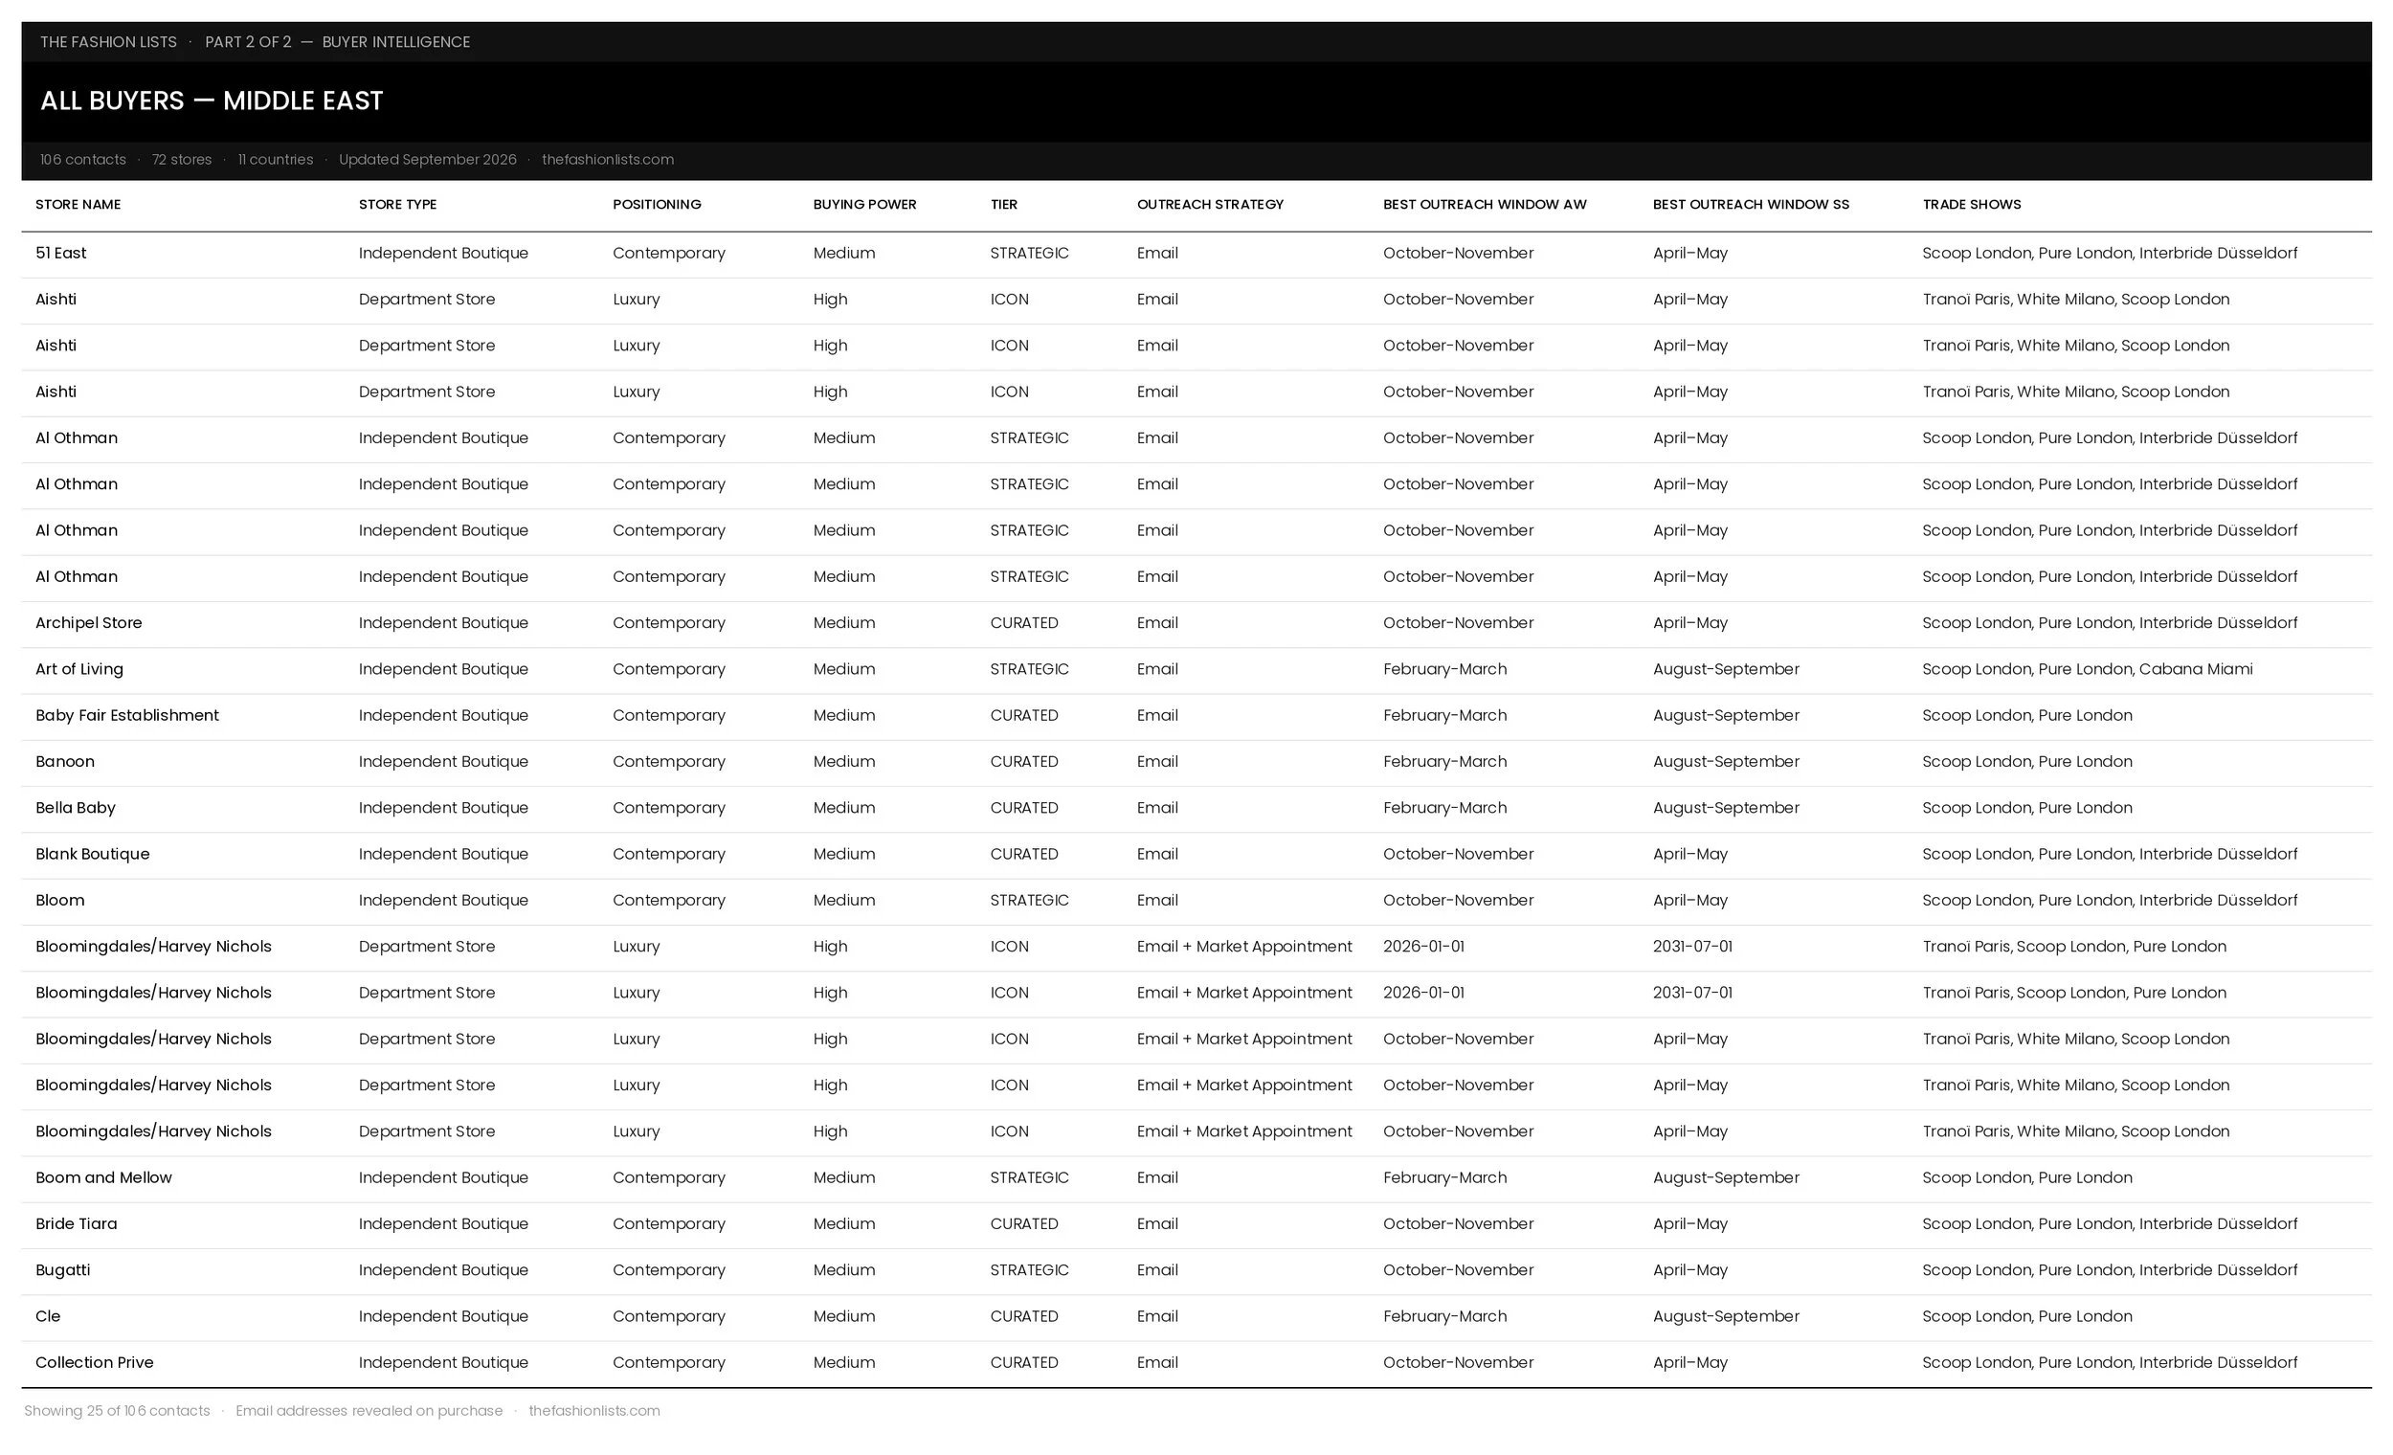This screenshot has height=1455, width=2393.
Task: Select the "Bugatti" store name
Action: (62, 1270)
